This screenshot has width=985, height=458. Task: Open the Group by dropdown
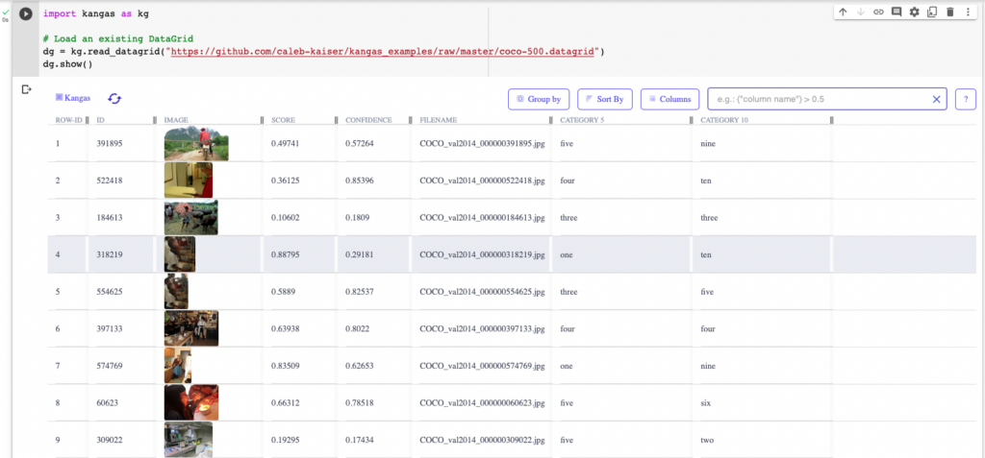[x=539, y=99]
